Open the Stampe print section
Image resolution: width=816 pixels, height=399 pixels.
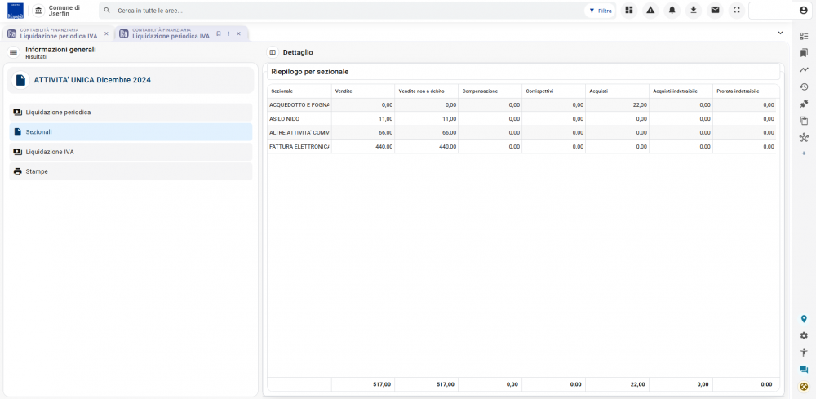[131, 171]
